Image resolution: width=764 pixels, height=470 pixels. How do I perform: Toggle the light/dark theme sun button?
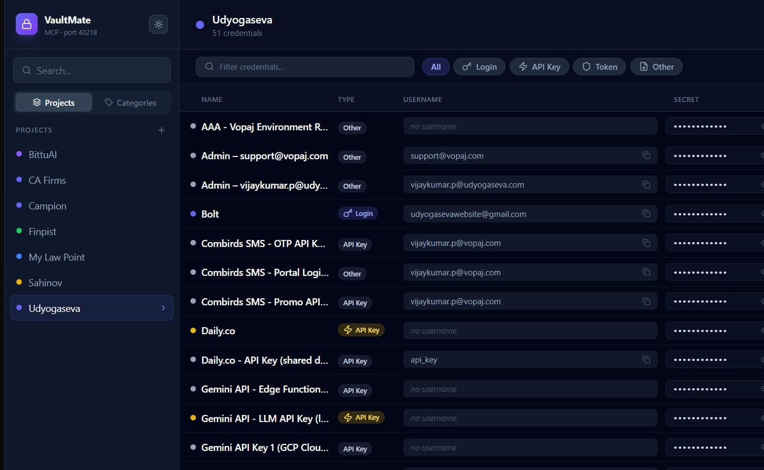click(158, 24)
